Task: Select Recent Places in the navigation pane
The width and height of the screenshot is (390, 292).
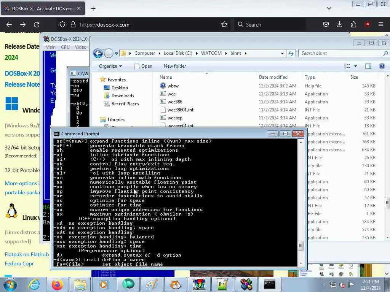Action: [x=121, y=103]
